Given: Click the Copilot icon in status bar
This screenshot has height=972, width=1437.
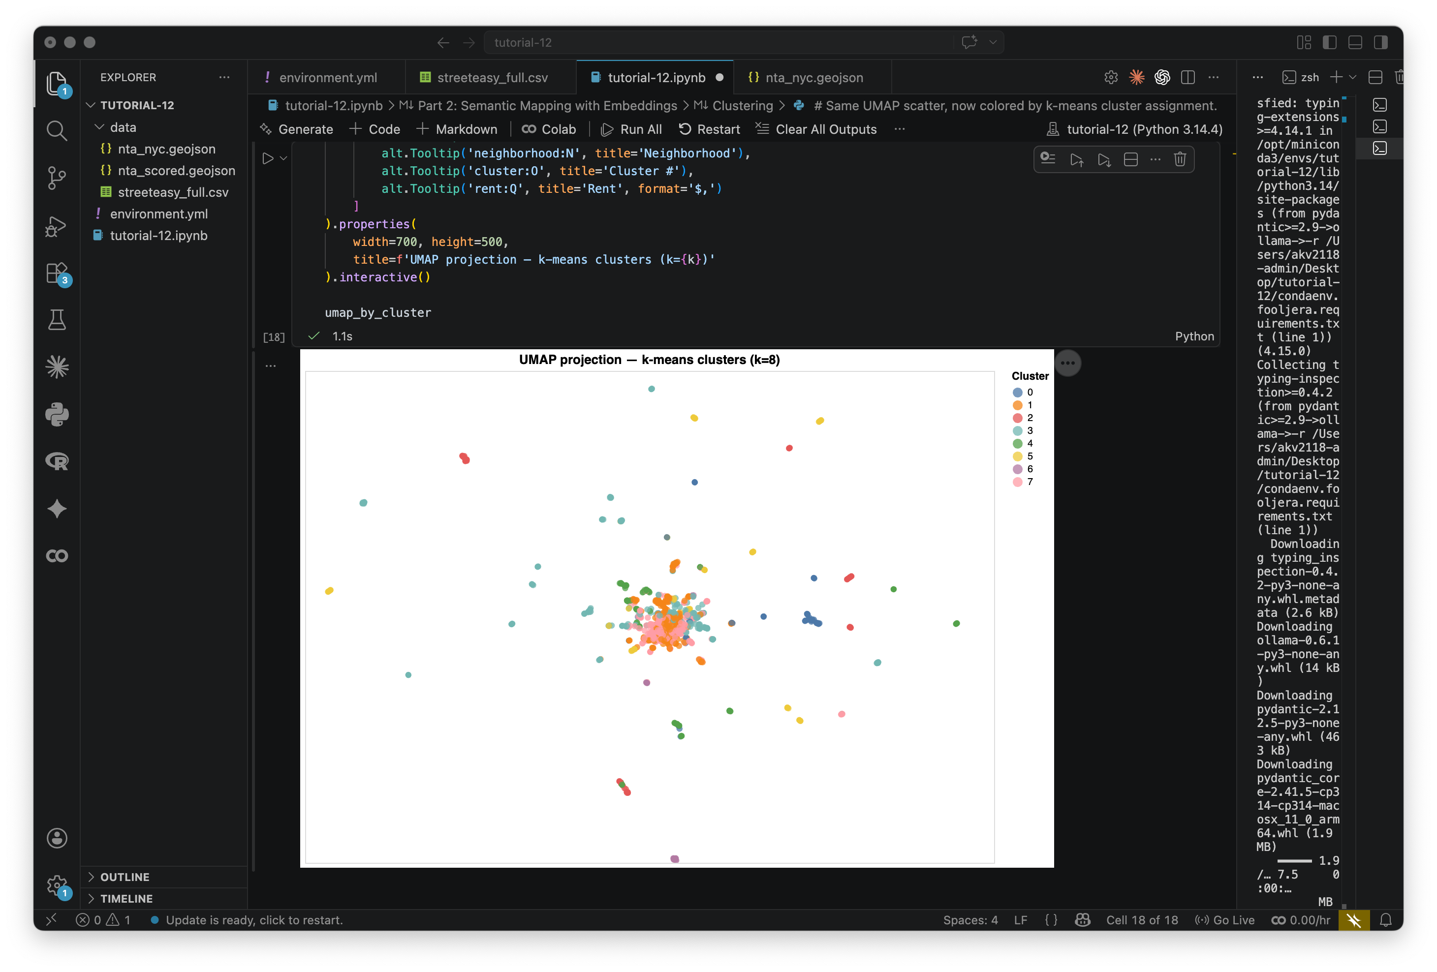Looking at the screenshot, I should click(1082, 920).
